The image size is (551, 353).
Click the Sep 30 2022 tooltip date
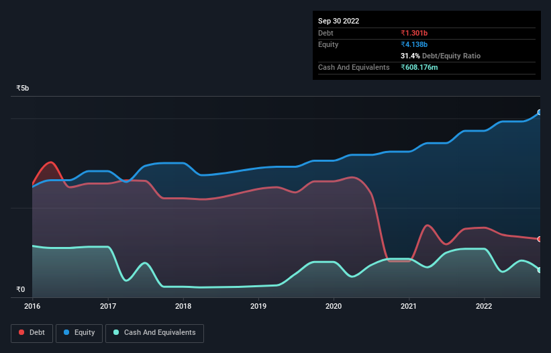(338, 21)
